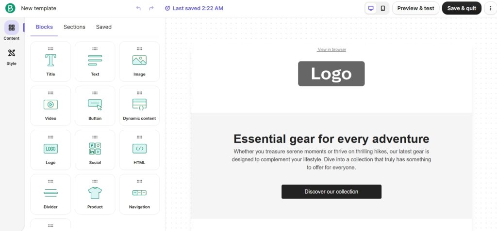Viewport: 497px width, 231px height.
Task: Switch to mobile preview mode
Action: pos(383,8)
